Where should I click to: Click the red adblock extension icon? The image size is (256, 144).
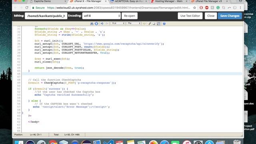tap(207, 8)
